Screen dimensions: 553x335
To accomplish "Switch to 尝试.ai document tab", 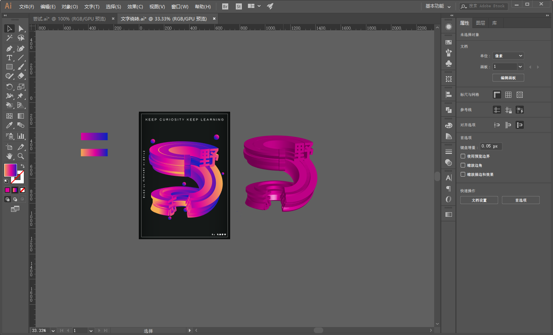I will [x=69, y=19].
